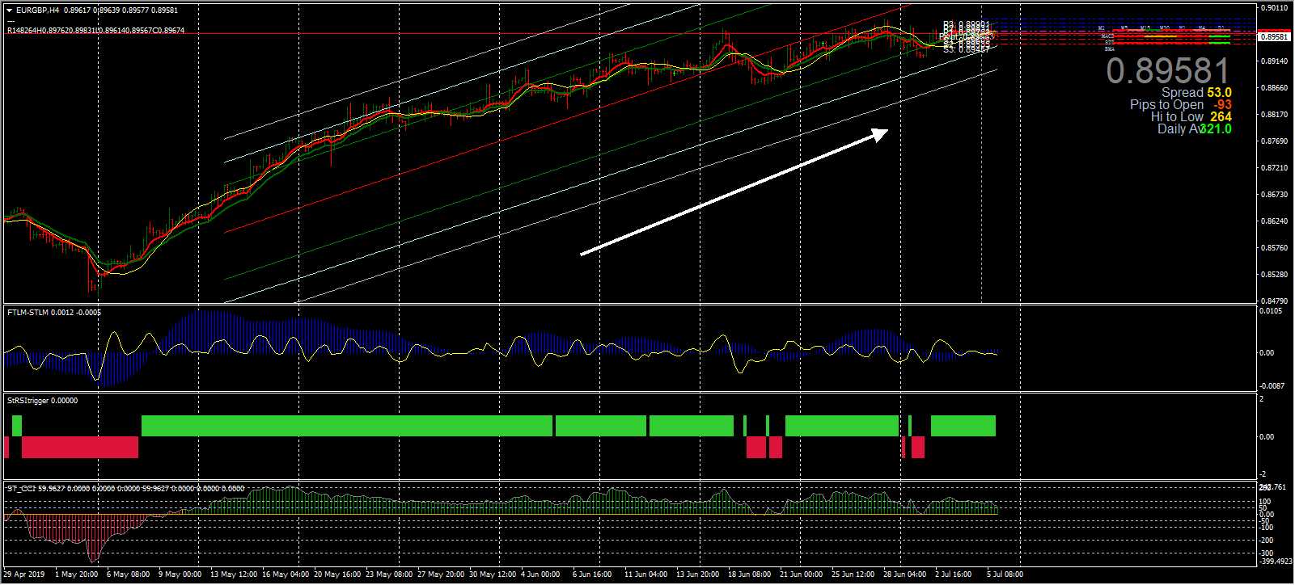Click the EURGBP,H4 symbol label

pos(37,11)
